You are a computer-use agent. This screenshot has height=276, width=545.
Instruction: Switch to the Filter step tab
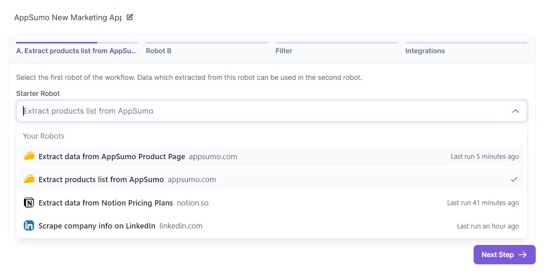point(284,51)
